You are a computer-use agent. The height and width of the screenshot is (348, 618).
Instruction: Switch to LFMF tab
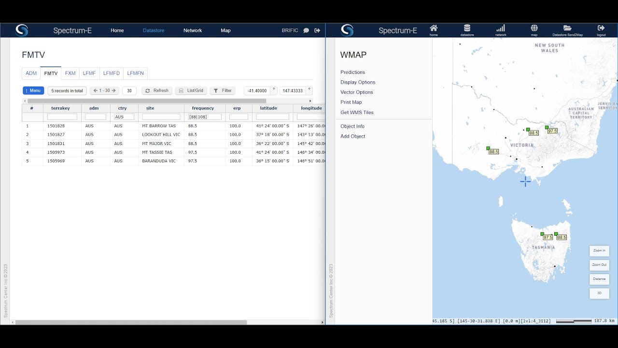click(x=89, y=73)
